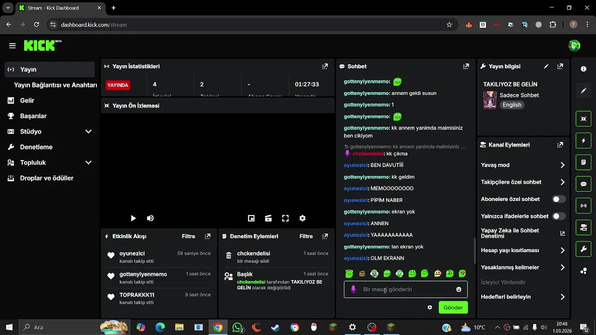The image size is (596, 335).
Task: Open chat settings gear next to Gönder
Action: click(430, 308)
